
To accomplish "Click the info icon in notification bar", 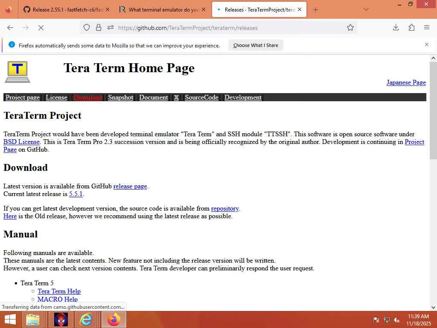I will (12, 44).
